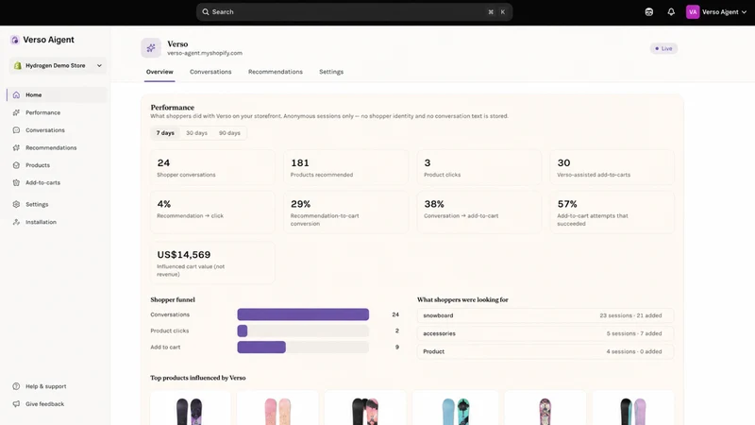The height and width of the screenshot is (425, 755).
Task: Click the accessories sessions row
Action: (x=545, y=333)
